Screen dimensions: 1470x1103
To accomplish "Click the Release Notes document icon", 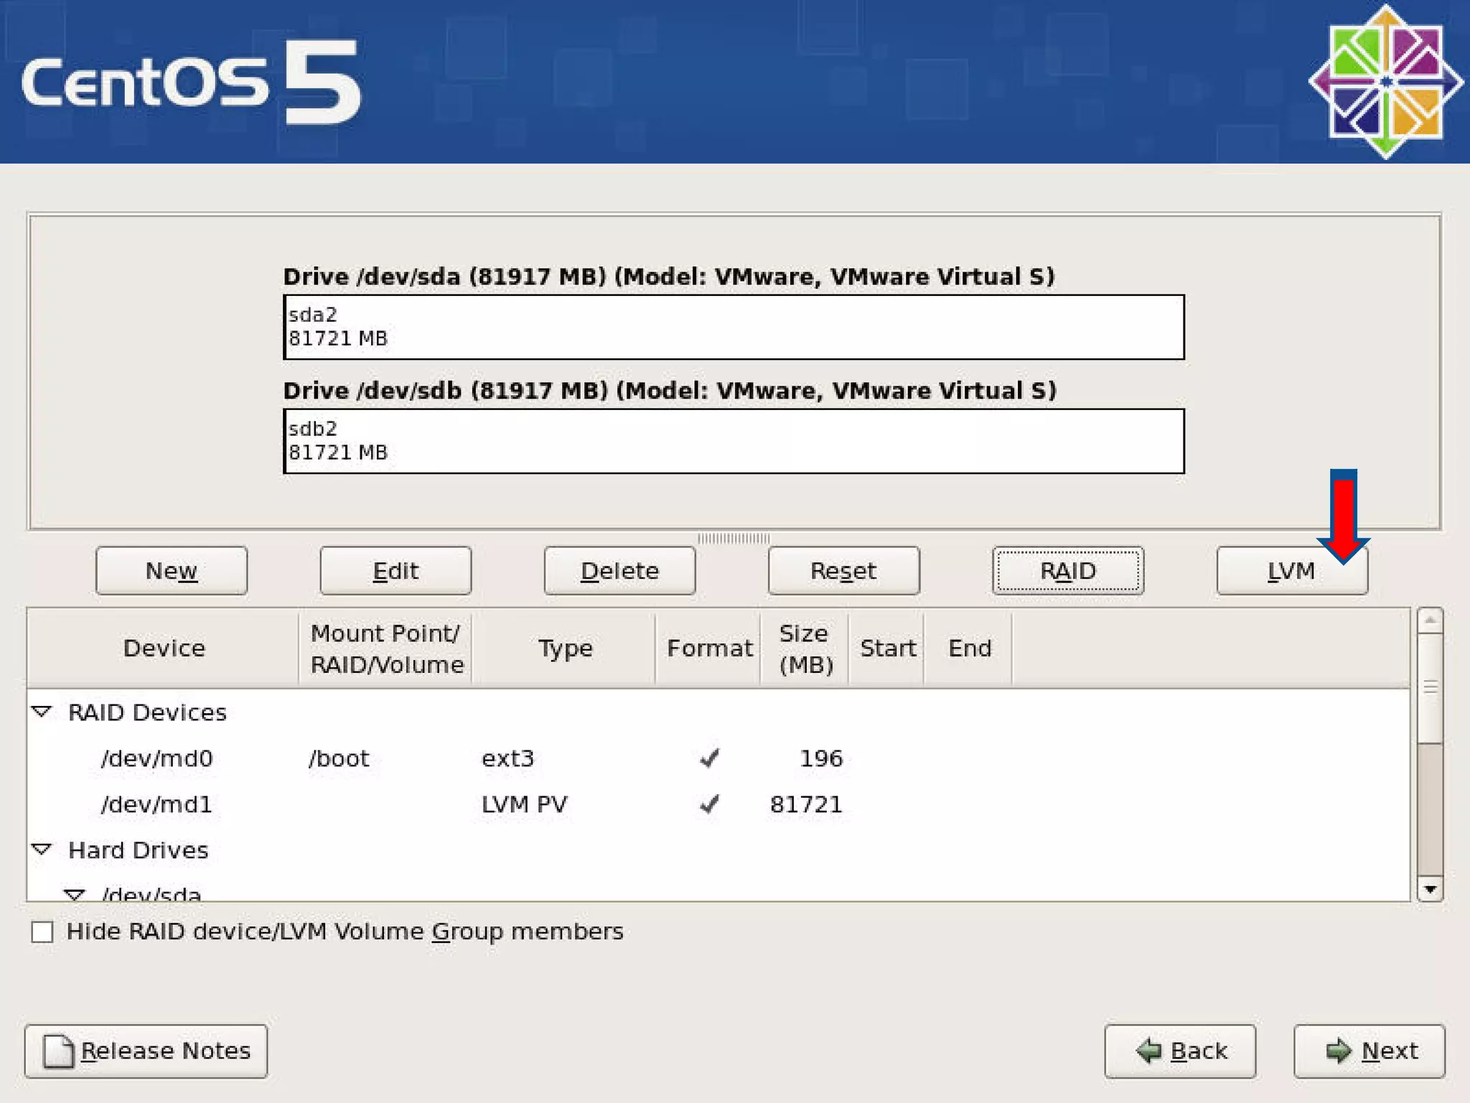I will tap(58, 1051).
